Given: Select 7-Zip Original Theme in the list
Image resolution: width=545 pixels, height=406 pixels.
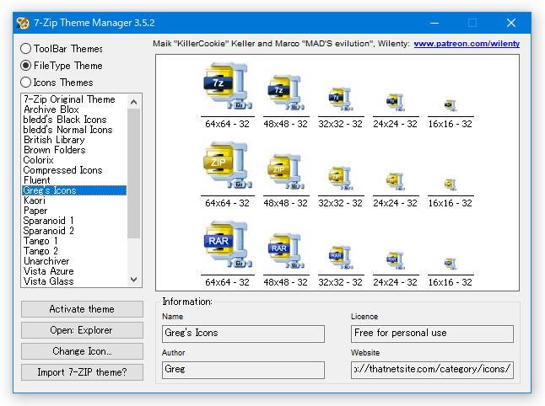Looking at the screenshot, I should tap(74, 99).
